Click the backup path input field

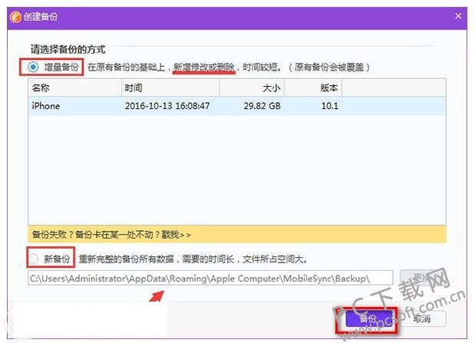pyautogui.click(x=209, y=277)
